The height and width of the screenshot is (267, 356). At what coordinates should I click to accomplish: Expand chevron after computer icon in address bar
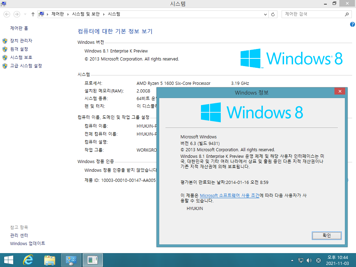point(47,14)
